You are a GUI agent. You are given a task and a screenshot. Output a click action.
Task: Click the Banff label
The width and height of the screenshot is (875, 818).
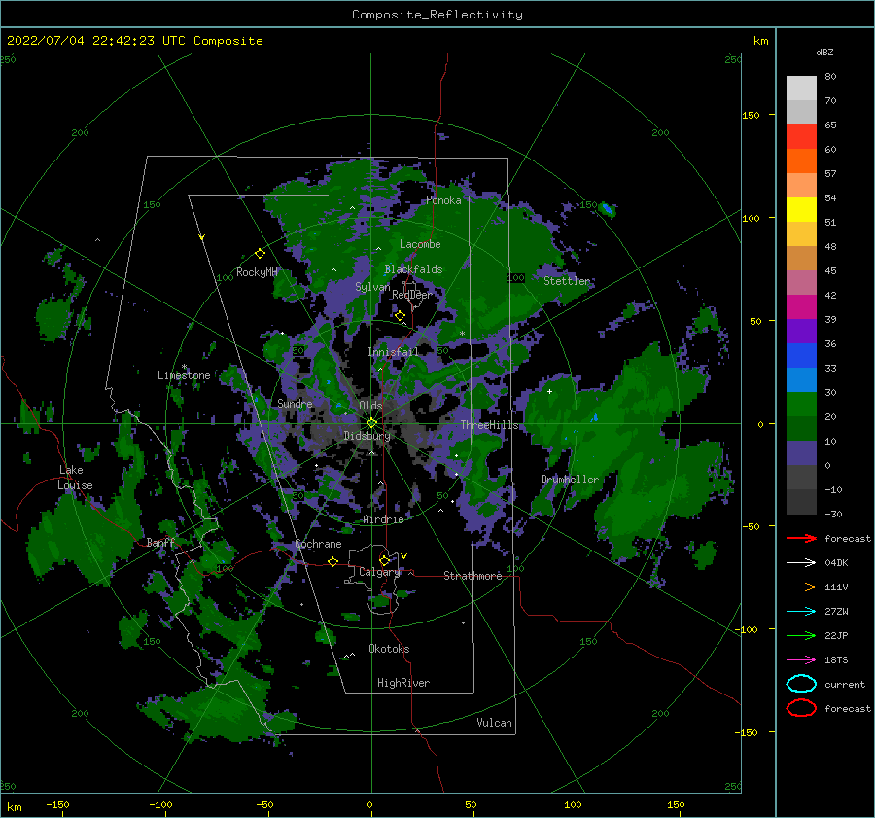(x=160, y=543)
